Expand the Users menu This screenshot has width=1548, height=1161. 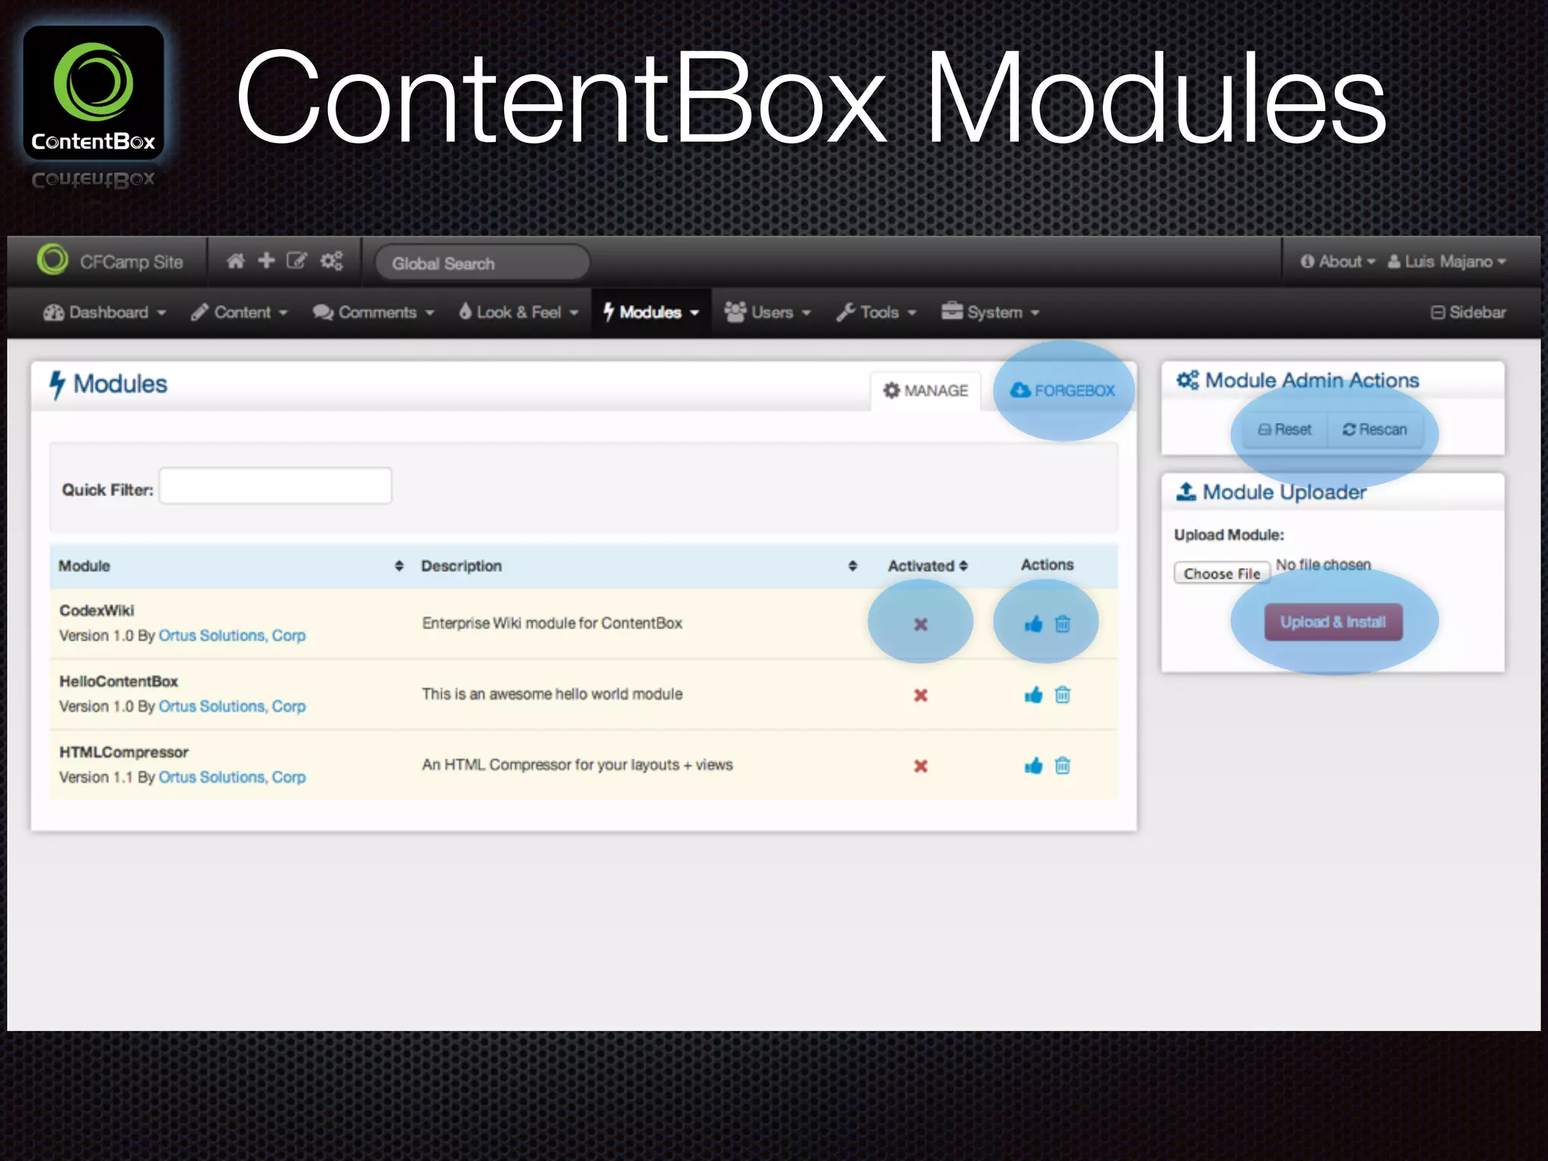[767, 313]
